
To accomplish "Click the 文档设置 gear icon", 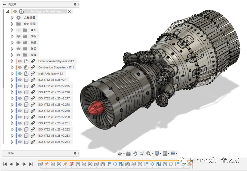I will 18,18.
